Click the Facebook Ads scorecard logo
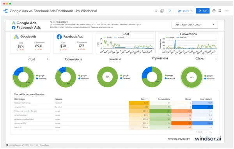234x149 pixels. 59,37
